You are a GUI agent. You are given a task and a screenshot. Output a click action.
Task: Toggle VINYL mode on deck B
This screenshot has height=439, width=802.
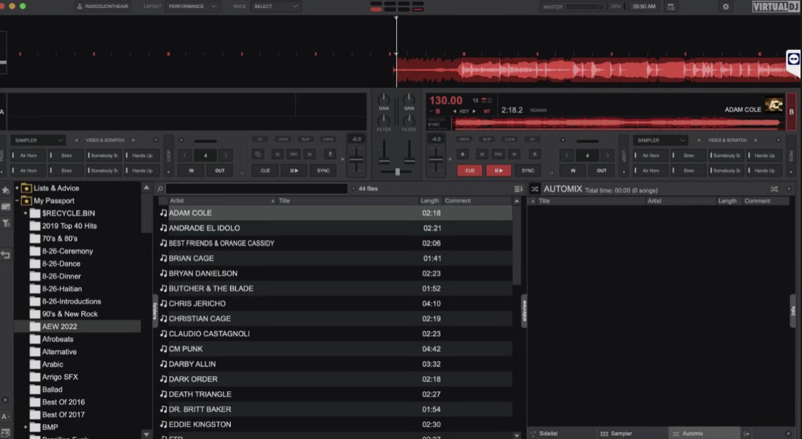point(465,139)
